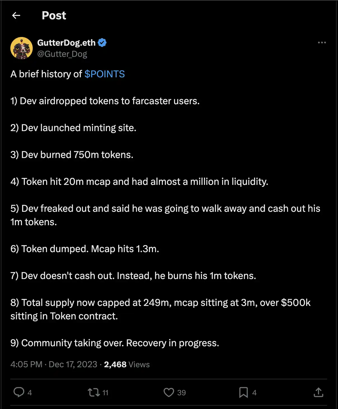Image resolution: width=338 pixels, height=409 pixels.
Task: Click the bookmark count number
Action: [x=254, y=393]
